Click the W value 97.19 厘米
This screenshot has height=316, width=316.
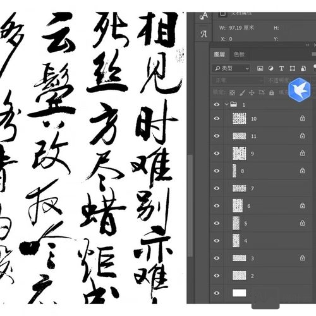pos(241,28)
